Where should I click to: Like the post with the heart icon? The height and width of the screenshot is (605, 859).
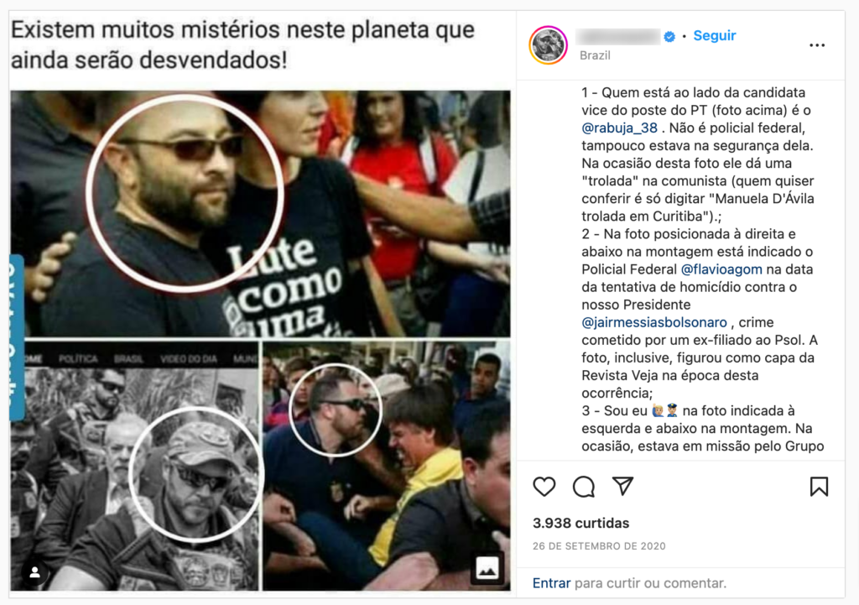[544, 486]
